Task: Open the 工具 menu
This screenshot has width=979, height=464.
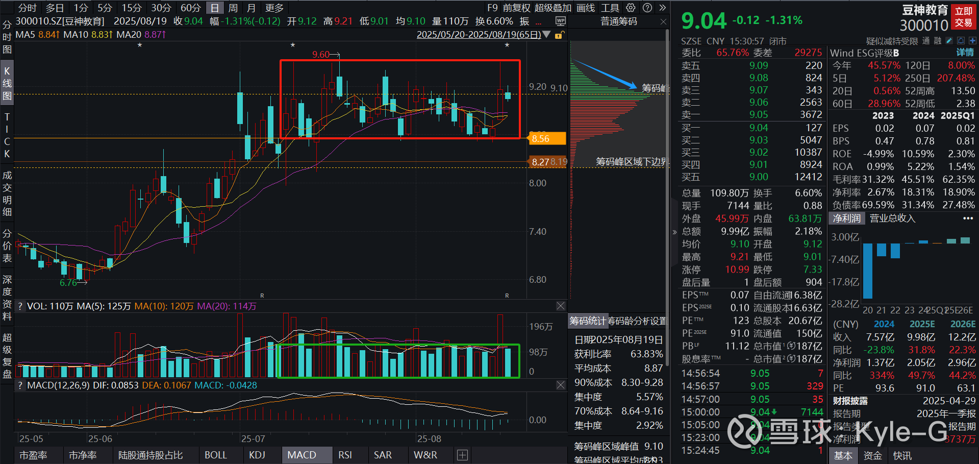Action: pos(610,8)
